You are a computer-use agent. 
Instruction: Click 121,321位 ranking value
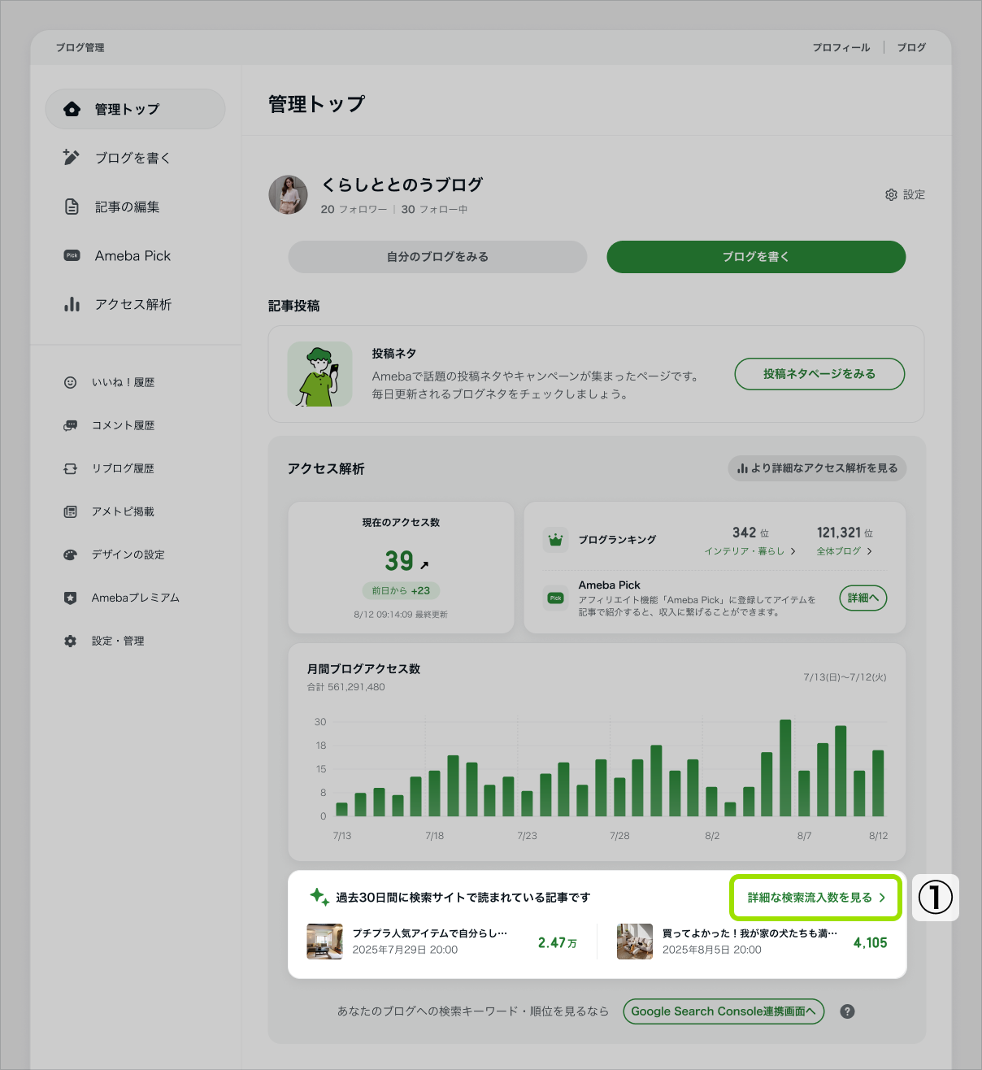tap(845, 533)
